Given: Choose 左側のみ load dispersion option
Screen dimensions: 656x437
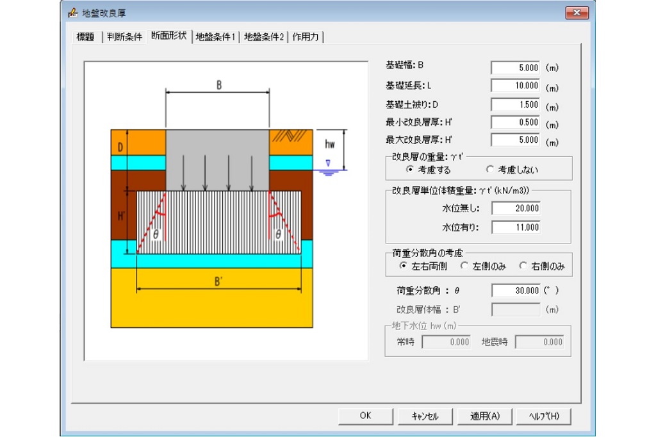Looking at the screenshot, I should pyautogui.click(x=464, y=266).
